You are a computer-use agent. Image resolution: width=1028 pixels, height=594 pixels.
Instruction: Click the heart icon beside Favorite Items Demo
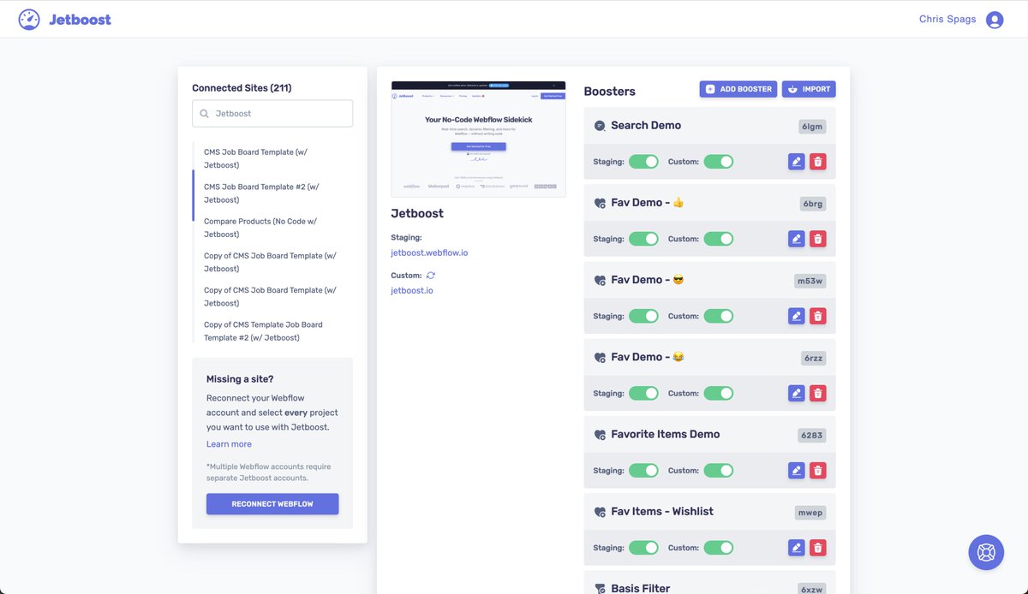[600, 435]
